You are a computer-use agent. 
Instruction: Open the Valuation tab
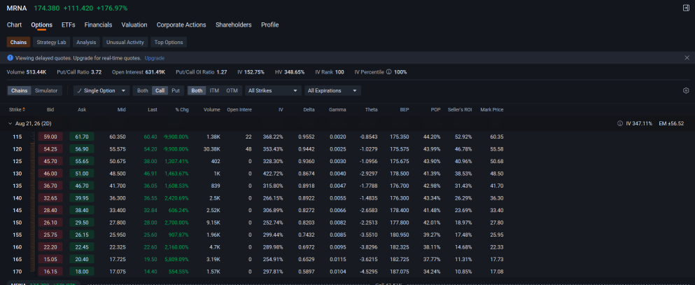(x=134, y=25)
